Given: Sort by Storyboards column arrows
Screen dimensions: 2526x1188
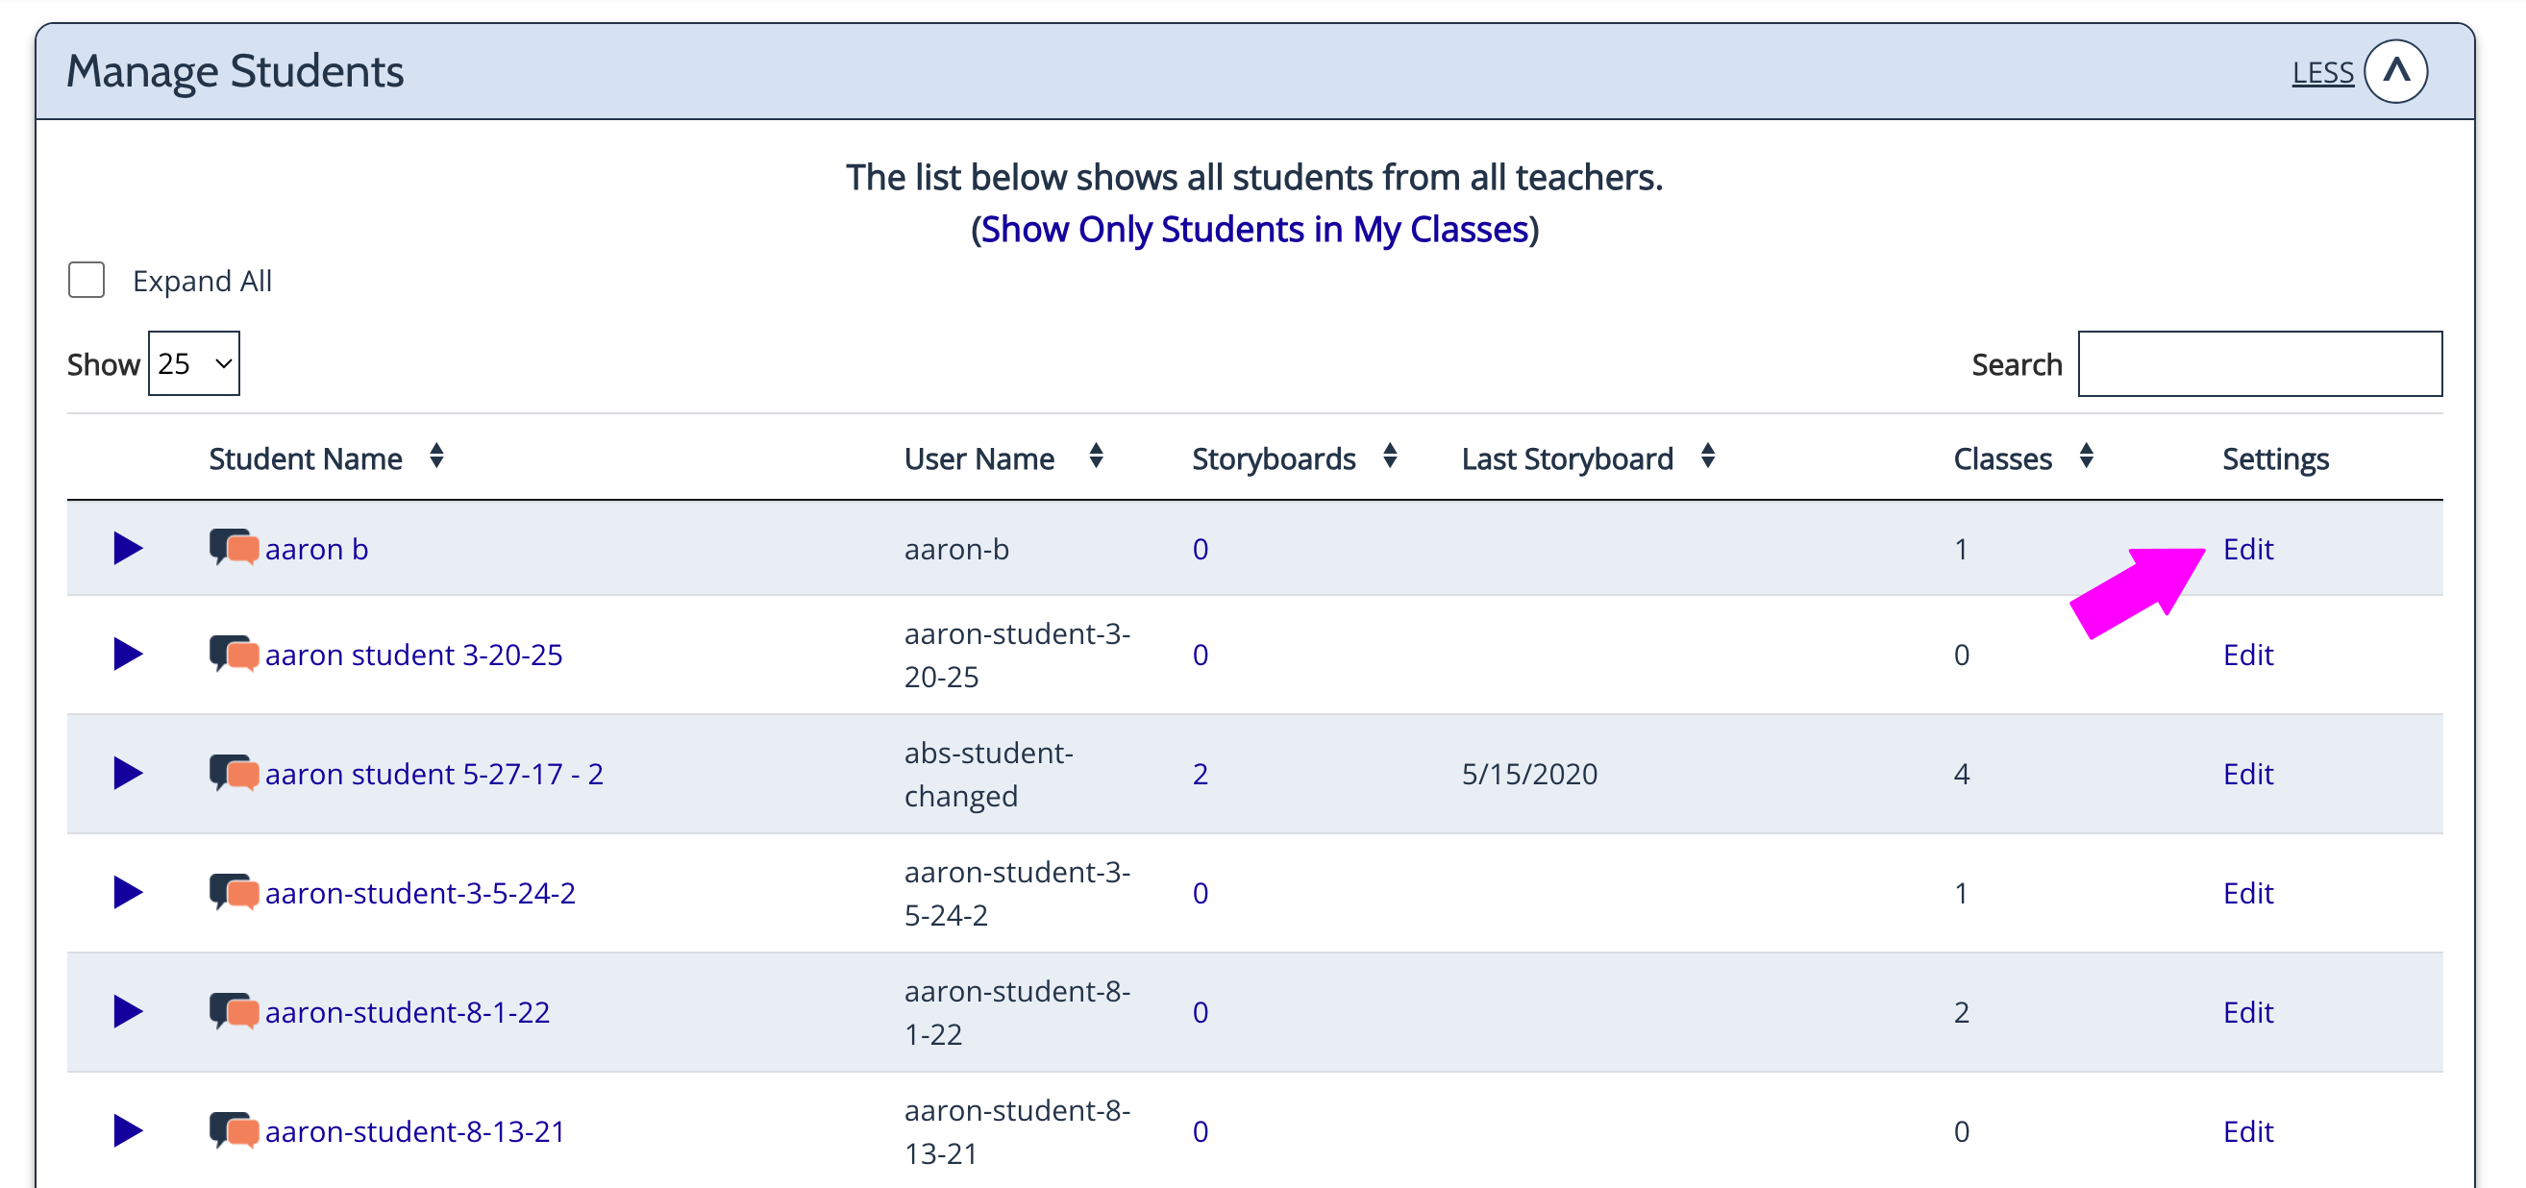Looking at the screenshot, I should (x=1390, y=457).
